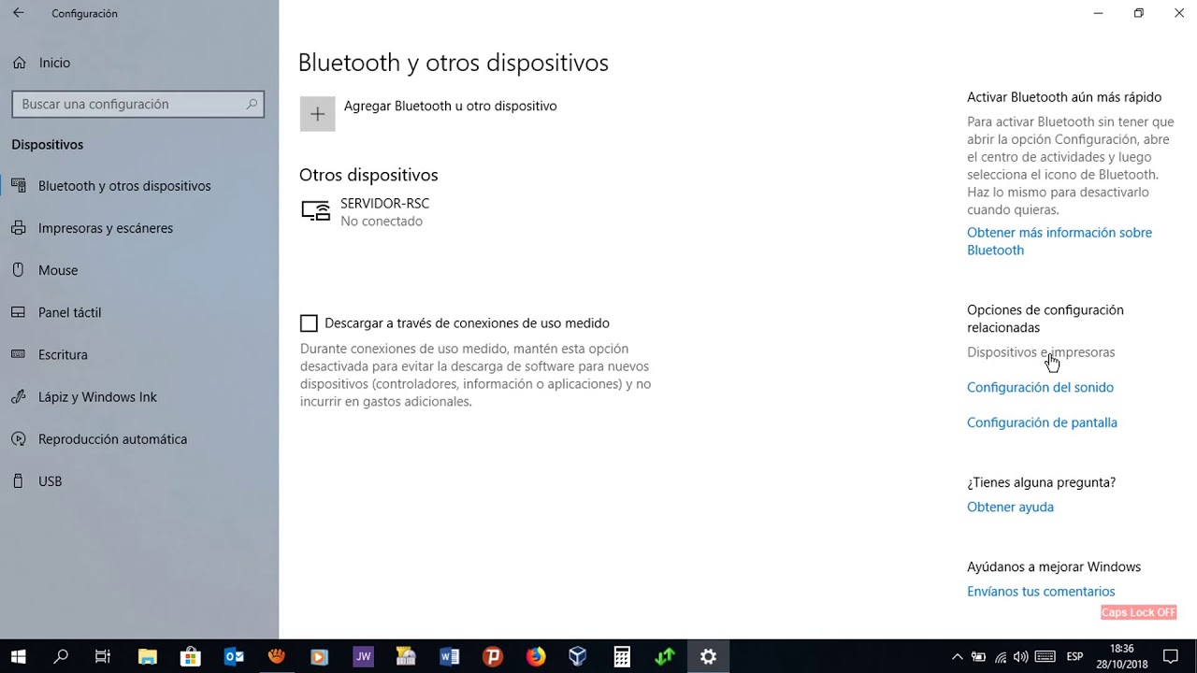The image size is (1197, 673).
Task: Click the Windows Ink pen icon in sidebar
Action: click(18, 396)
